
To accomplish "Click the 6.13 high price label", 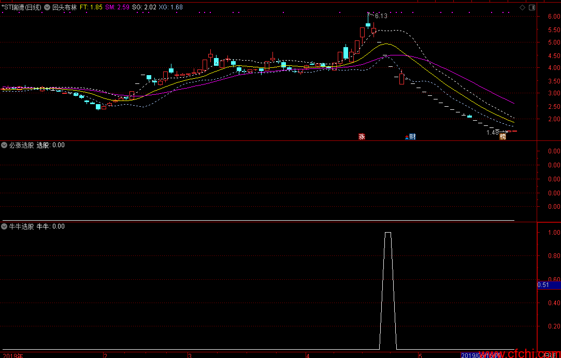I will [381, 16].
